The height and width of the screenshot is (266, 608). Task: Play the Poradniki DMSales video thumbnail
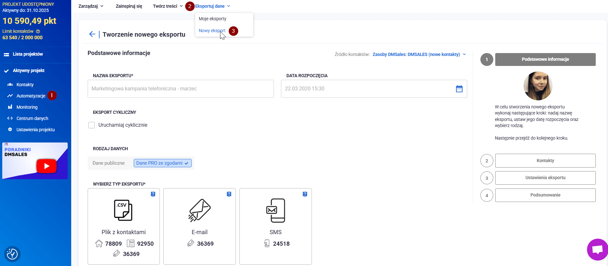click(x=46, y=166)
